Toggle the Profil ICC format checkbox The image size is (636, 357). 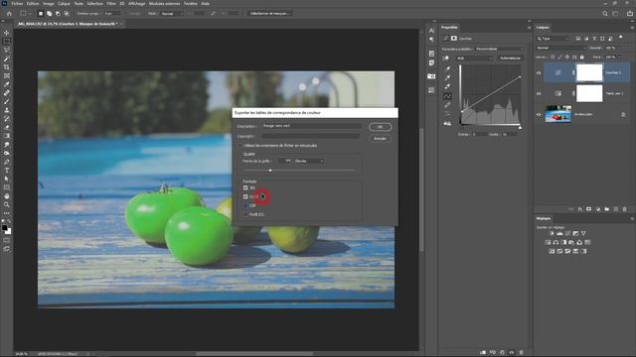245,214
